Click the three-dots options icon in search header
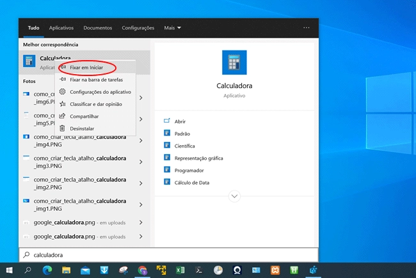Image resolution: width=416 pixels, height=278 pixels. point(307,28)
